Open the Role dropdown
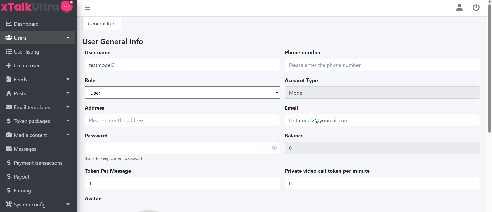 pyautogui.click(x=182, y=93)
